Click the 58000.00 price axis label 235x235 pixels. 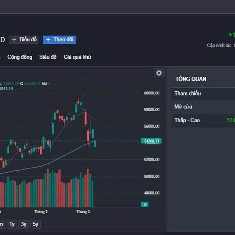(152, 110)
